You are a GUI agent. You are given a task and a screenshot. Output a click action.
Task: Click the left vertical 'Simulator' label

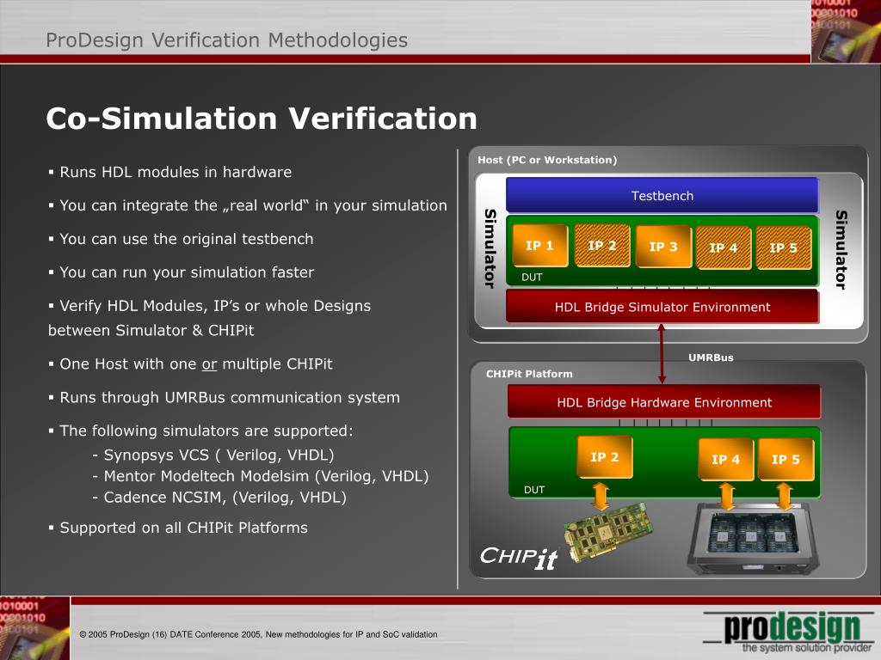pos(490,249)
